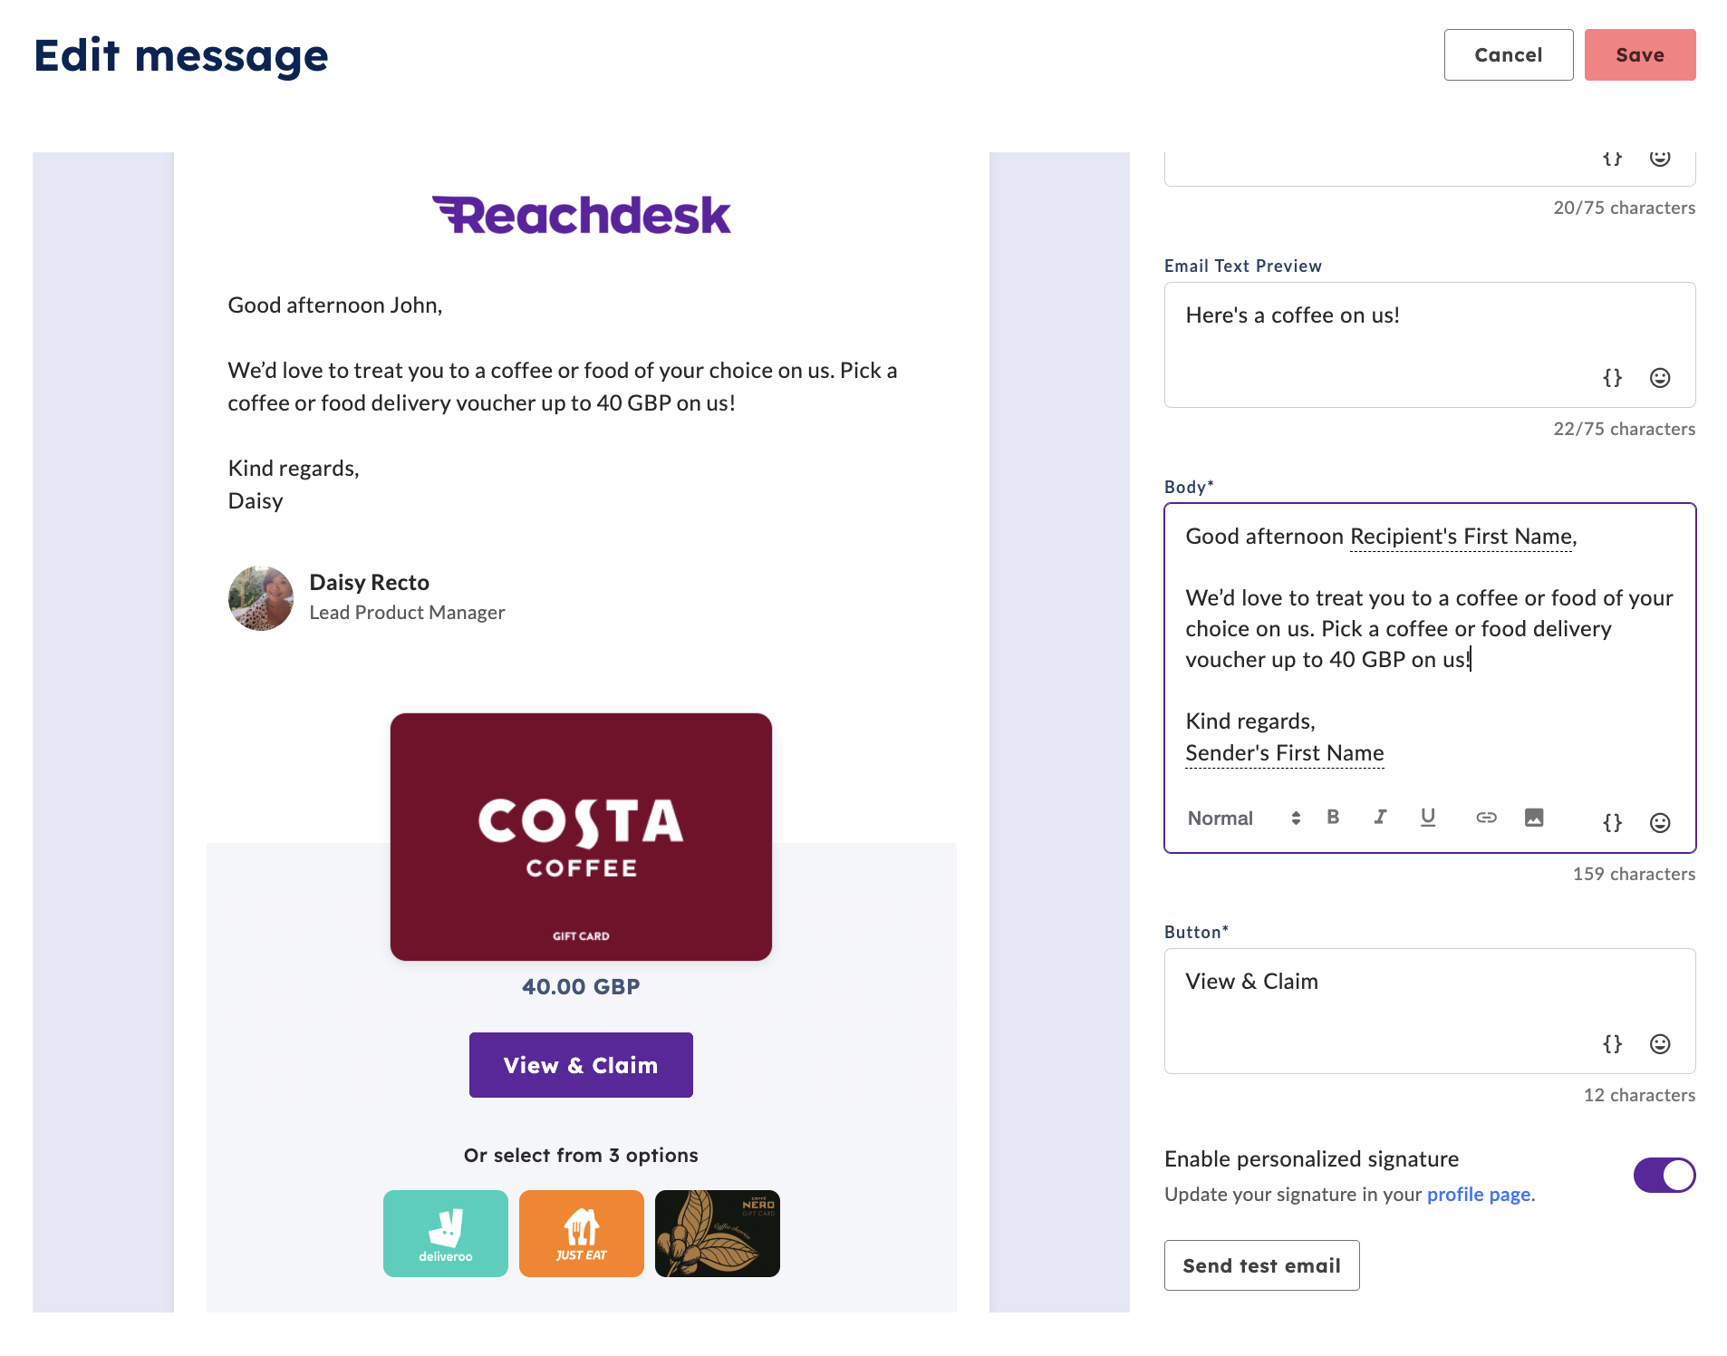The width and height of the screenshot is (1727, 1356).
Task: Open merge fields braces in Body toolbar
Action: point(1612,822)
